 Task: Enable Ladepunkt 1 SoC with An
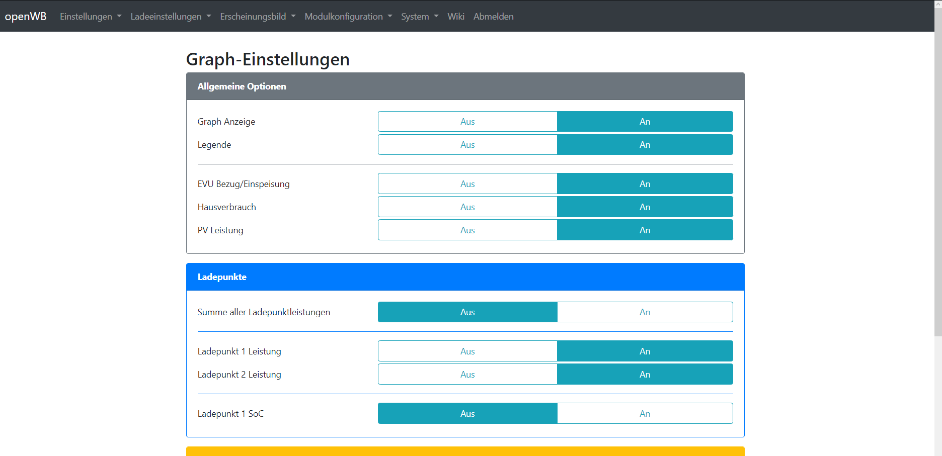[x=645, y=414]
